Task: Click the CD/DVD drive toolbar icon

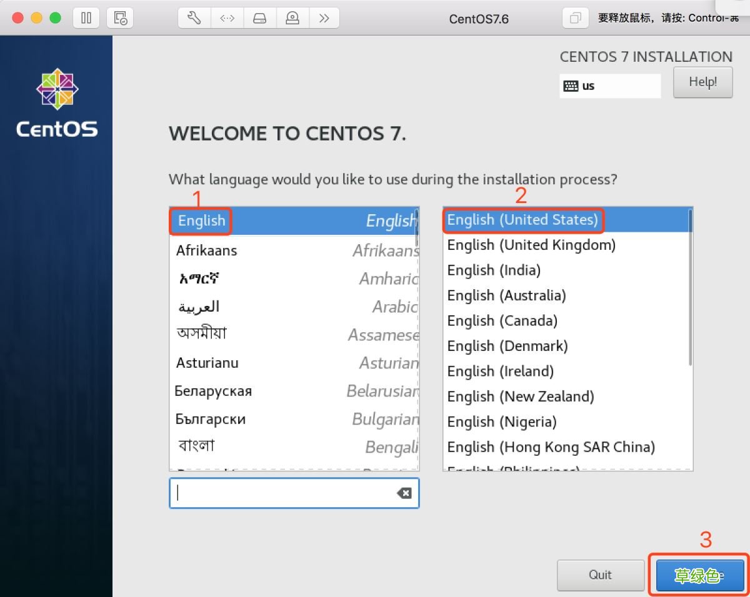Action: click(x=292, y=17)
